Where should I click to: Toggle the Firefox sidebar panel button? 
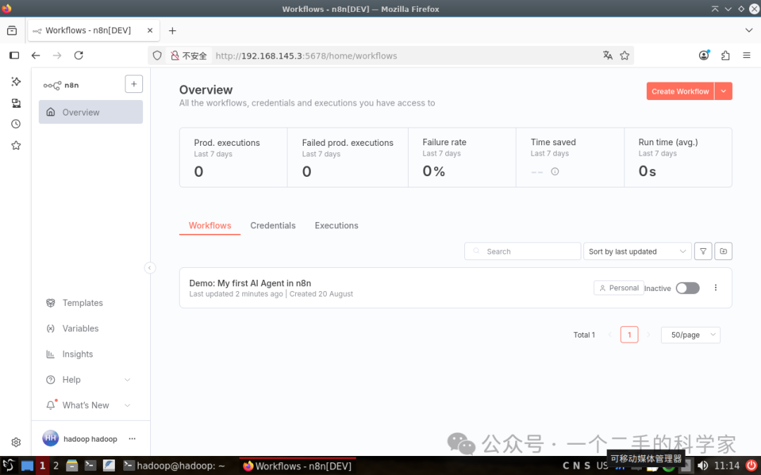tap(14, 55)
